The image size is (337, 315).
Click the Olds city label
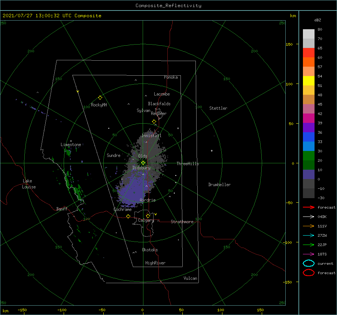[x=143, y=156]
